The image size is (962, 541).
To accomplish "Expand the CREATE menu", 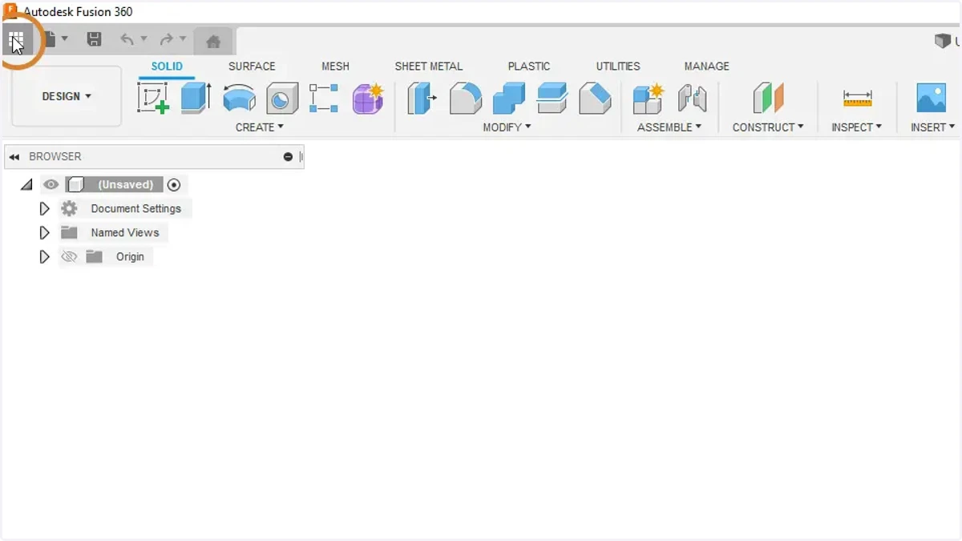I will (259, 127).
